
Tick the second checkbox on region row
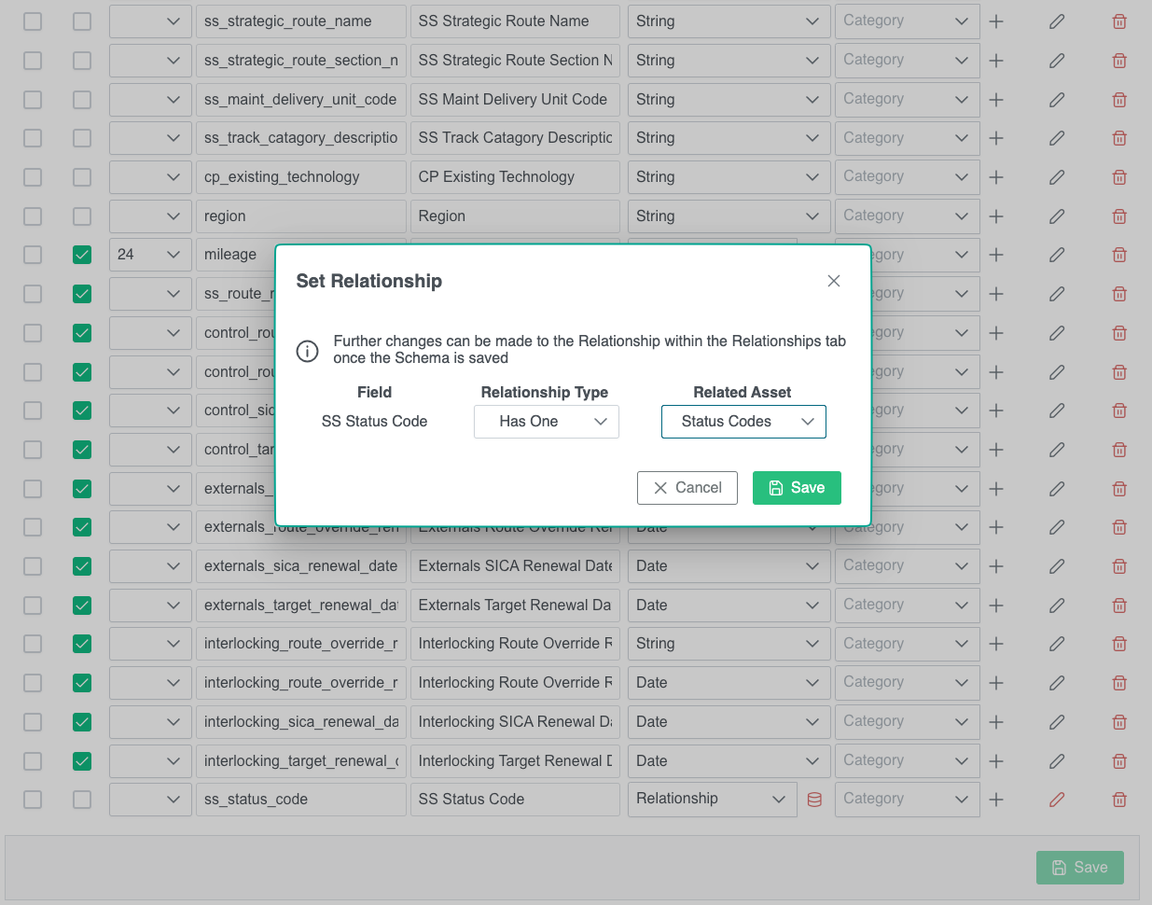tap(82, 216)
